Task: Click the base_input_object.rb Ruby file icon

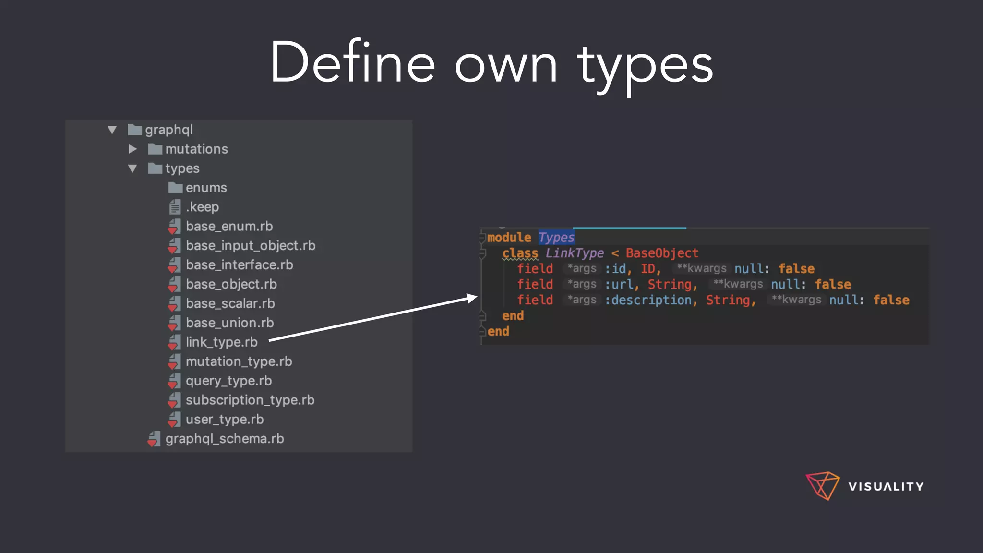Action: (x=174, y=246)
